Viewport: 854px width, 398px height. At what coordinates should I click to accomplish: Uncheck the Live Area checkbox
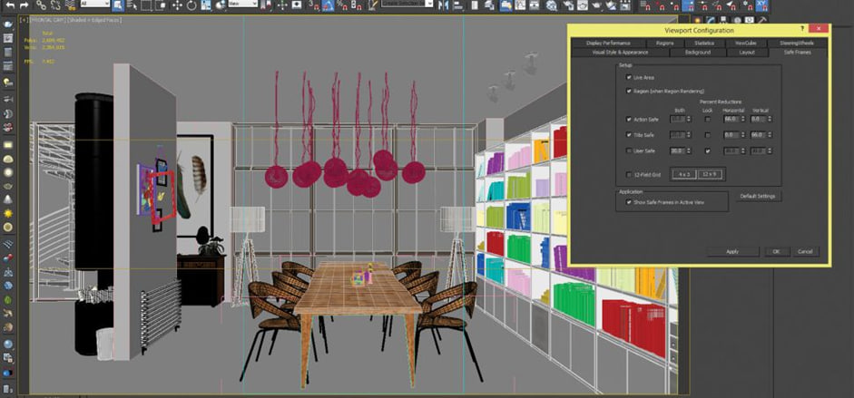click(x=629, y=78)
